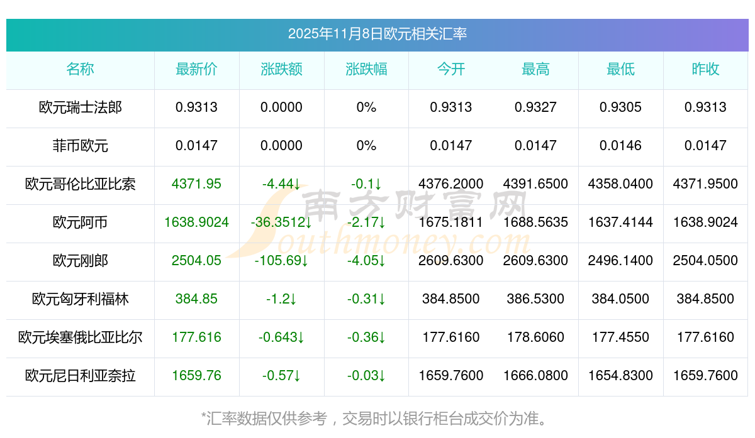Click opening value 2609.6300 in 今开 column
755x438 pixels.
(451, 261)
